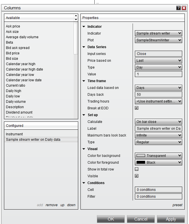Collapse the Set up section
The width and height of the screenshot is (189, 224).
click(x=84, y=115)
